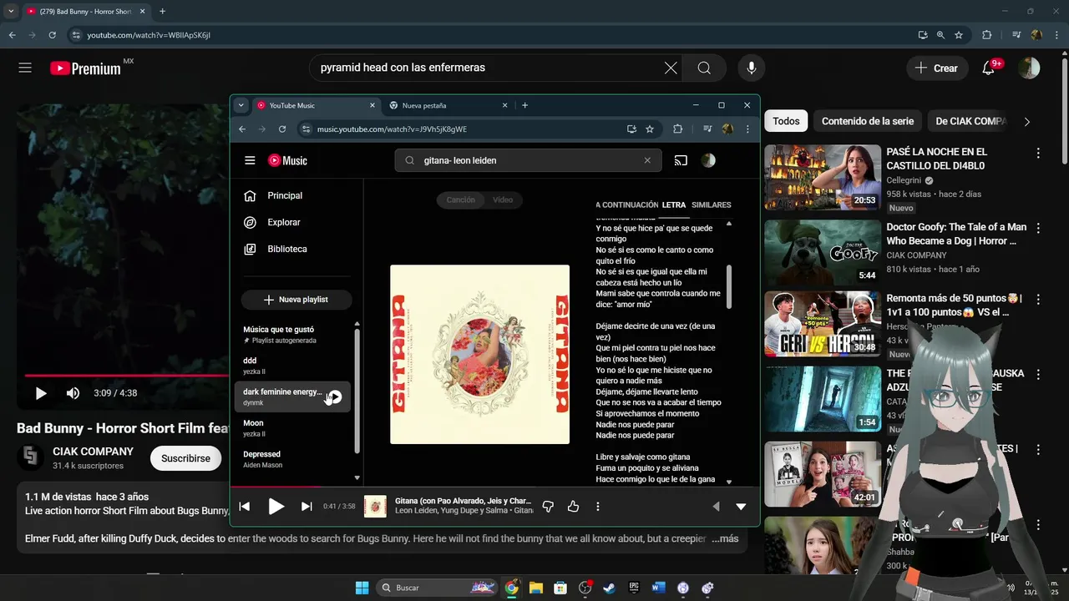Select the LETRA tab
Viewport: 1069px width, 601px height.
[673, 205]
